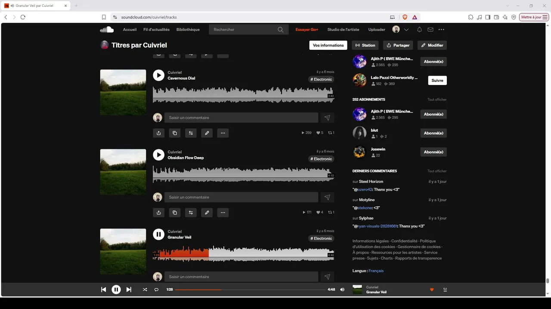551x309 pixels.
Task: Open the Mettre à jour browser menu
Action: pyautogui.click(x=534, y=17)
